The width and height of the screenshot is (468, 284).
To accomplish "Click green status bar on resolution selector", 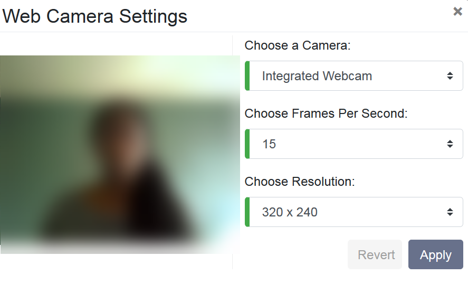I will click(x=247, y=212).
